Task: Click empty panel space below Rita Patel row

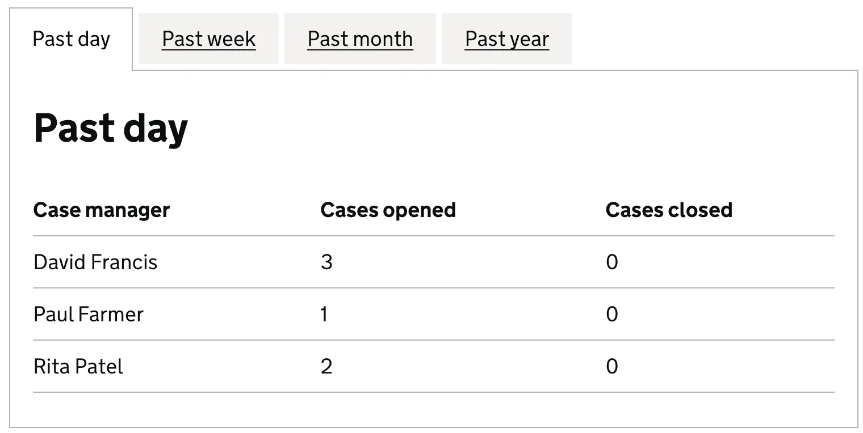Action: pos(431,409)
